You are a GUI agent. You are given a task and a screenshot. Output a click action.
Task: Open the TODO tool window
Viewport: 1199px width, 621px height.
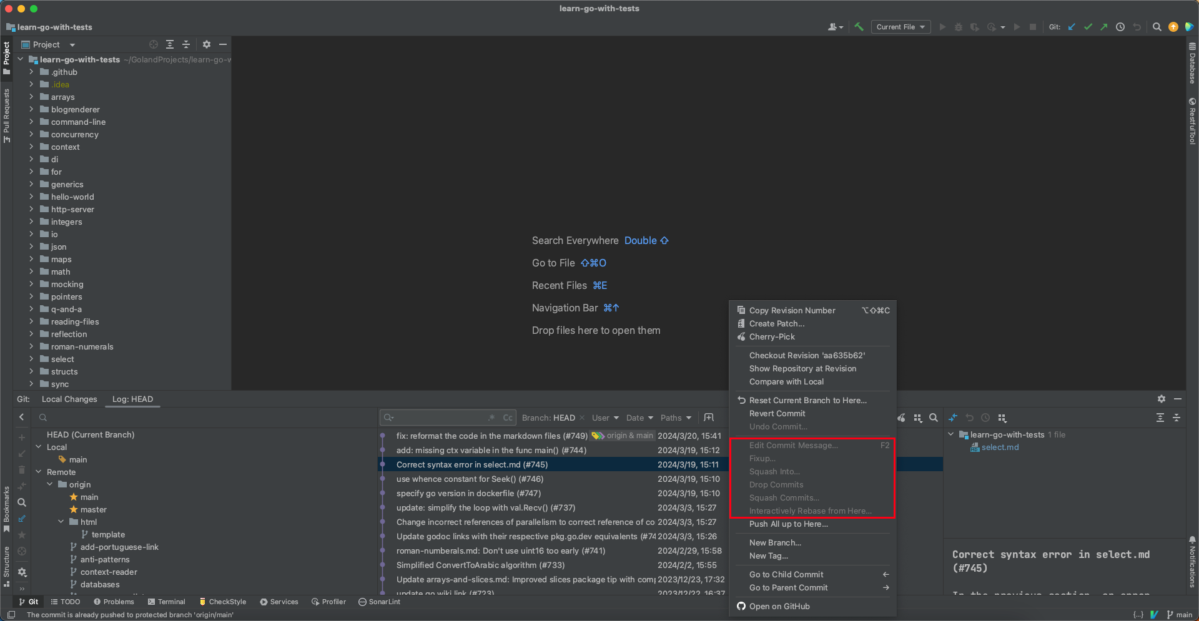[x=66, y=602]
